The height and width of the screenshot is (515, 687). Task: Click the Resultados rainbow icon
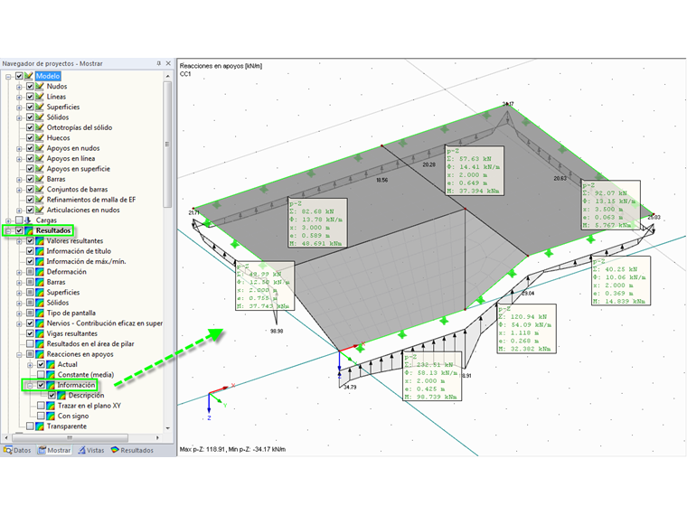pos(29,230)
